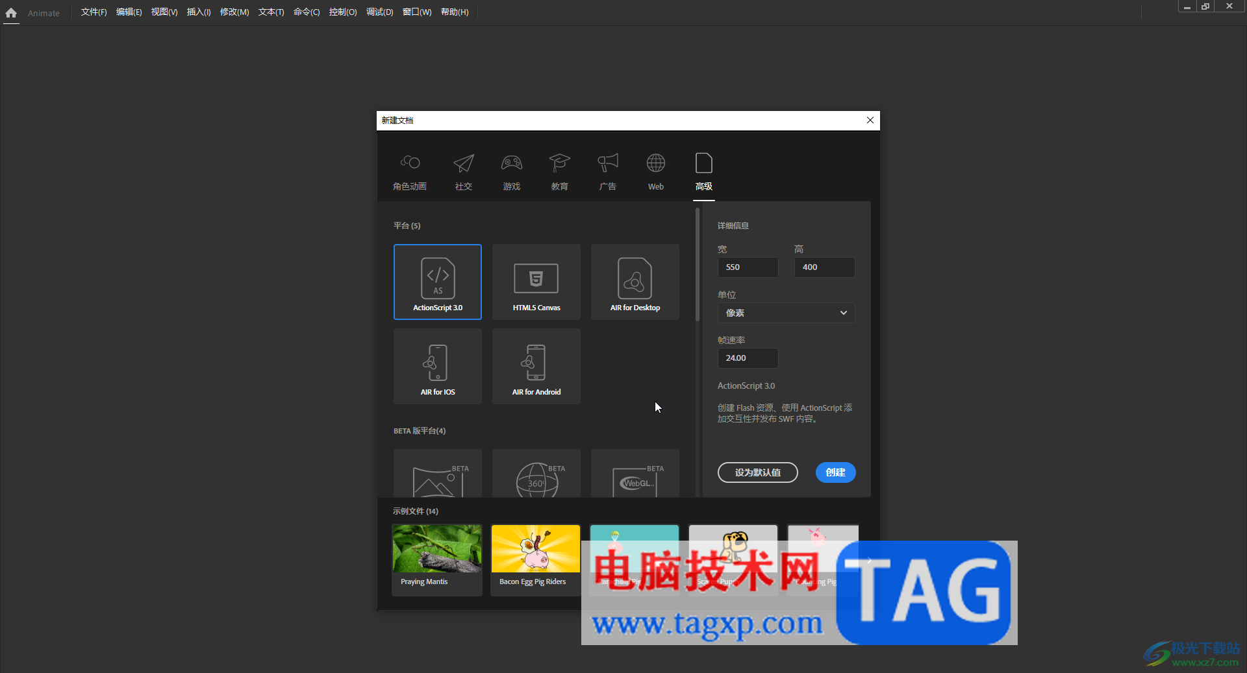Choose the AIR for Desktop platform
This screenshot has height=673, width=1247.
click(x=635, y=282)
